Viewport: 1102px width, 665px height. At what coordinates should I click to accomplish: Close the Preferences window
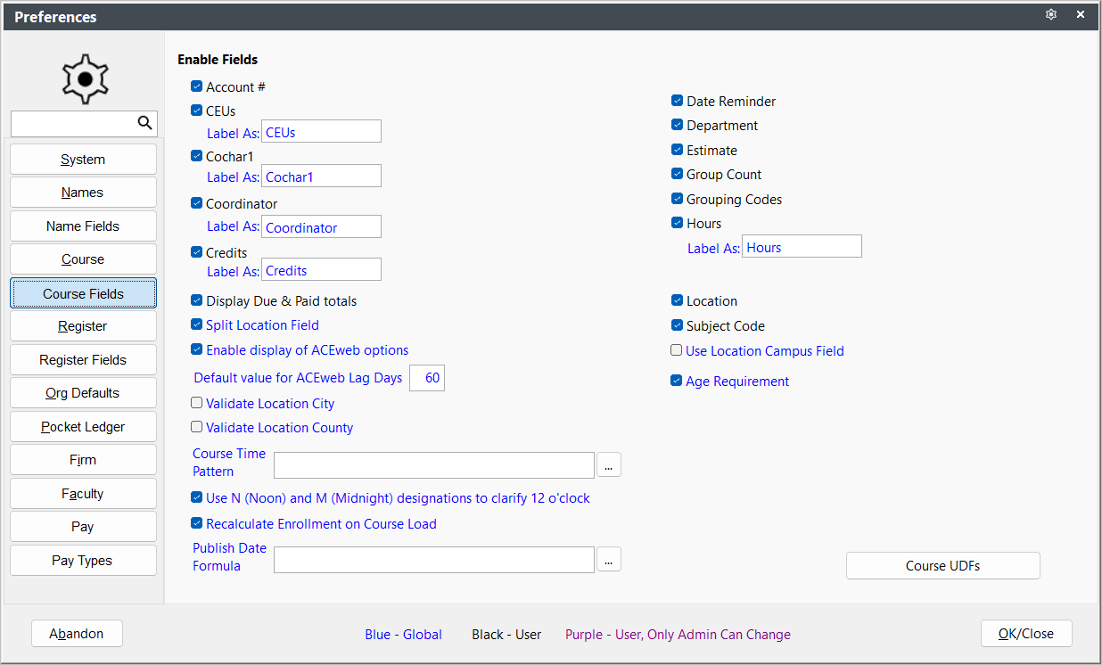[x=1080, y=15]
